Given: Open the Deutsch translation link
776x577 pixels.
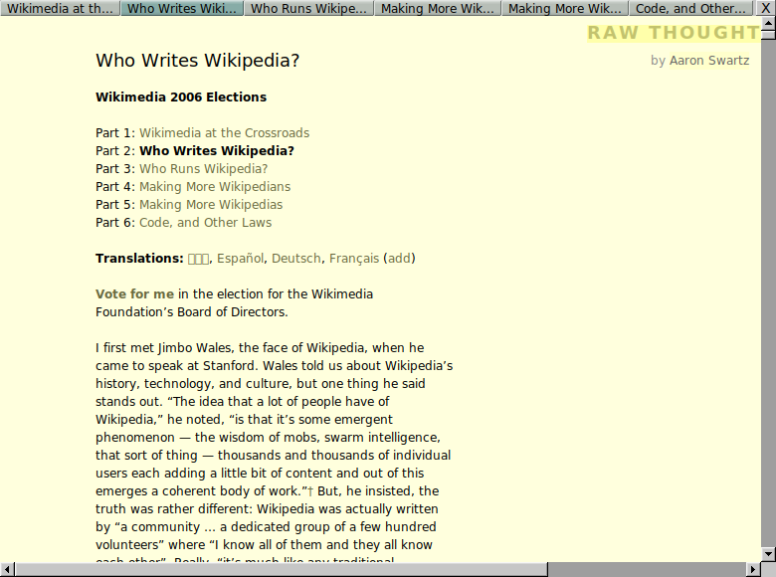Looking at the screenshot, I should pyautogui.click(x=295, y=259).
